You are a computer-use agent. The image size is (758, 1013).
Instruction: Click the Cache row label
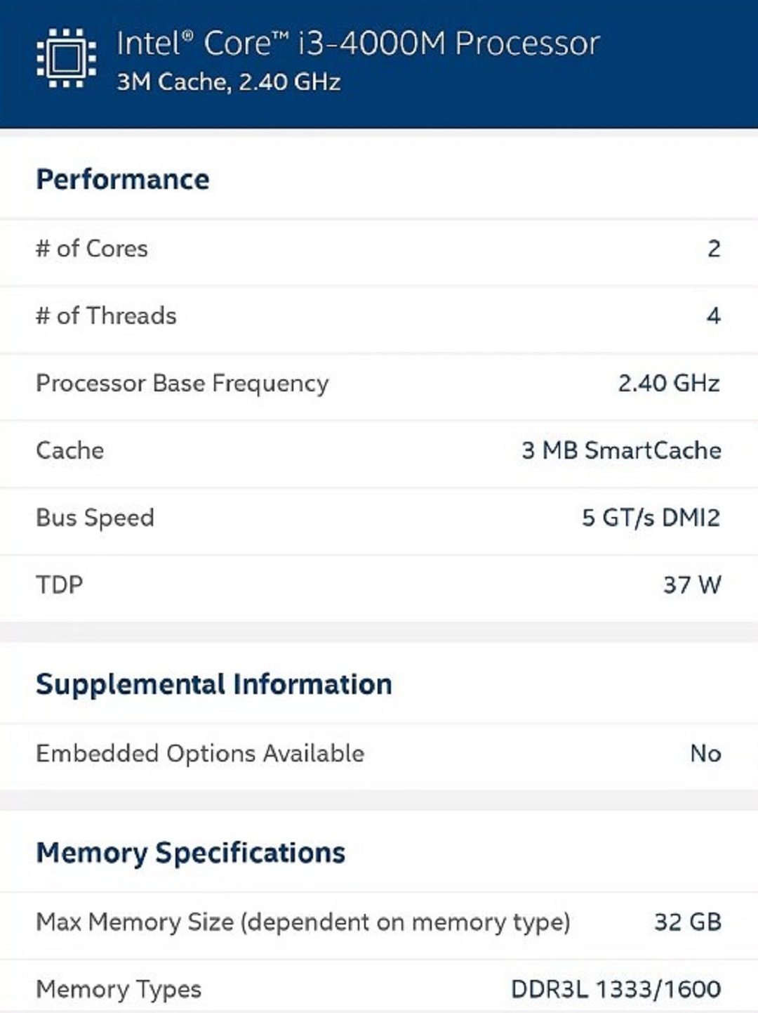(70, 450)
